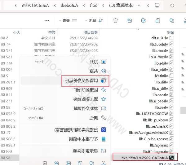The image size is (186, 165).
Task: Select file vlcom.dll
Action: click(x=160, y=51)
